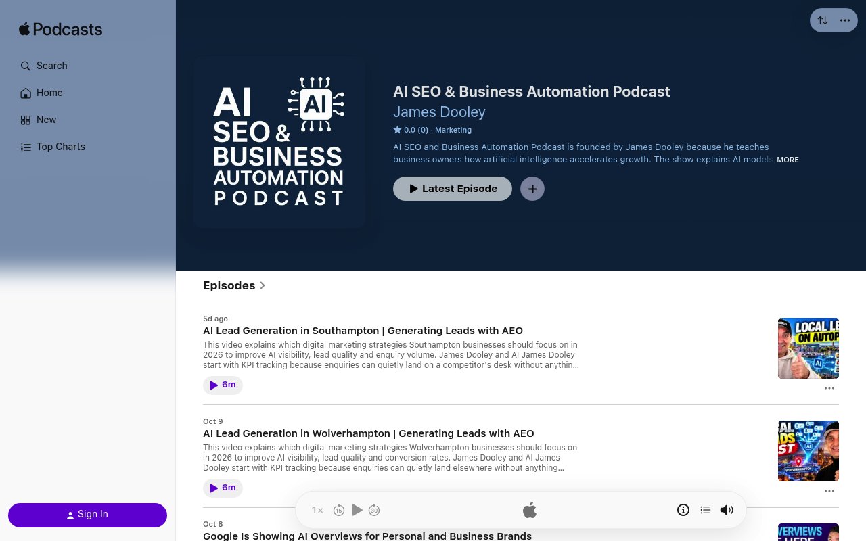This screenshot has width=866, height=541.
Task: Open the Wolverhampton AI Lead Generation episode title
Action: [369, 433]
